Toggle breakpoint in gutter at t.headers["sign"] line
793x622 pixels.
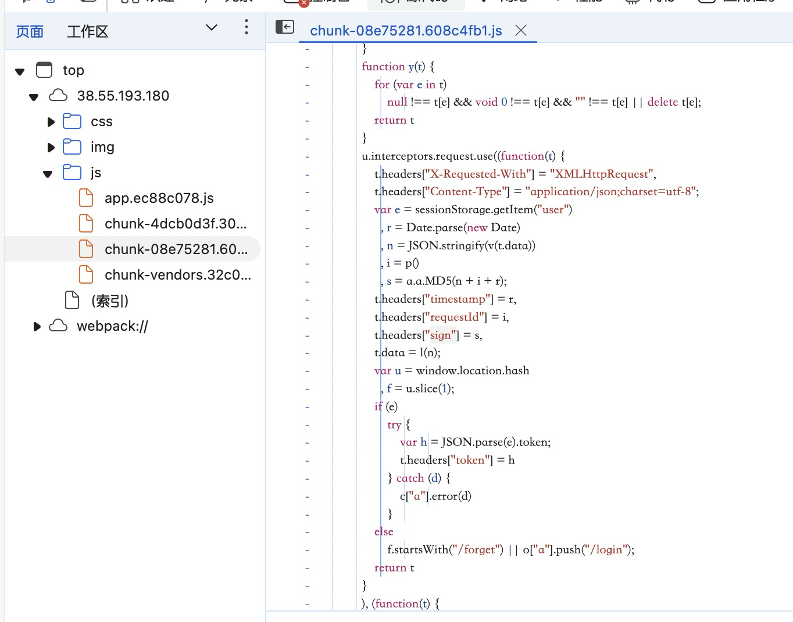[x=308, y=335]
